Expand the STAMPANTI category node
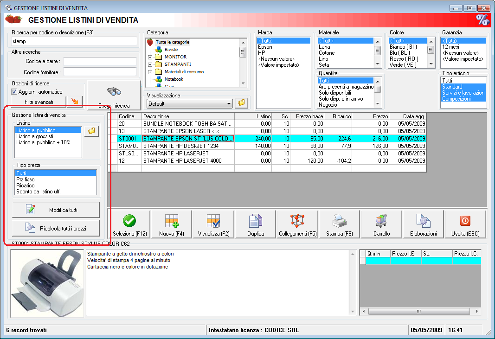The height and width of the screenshot is (339, 495). 150,64
